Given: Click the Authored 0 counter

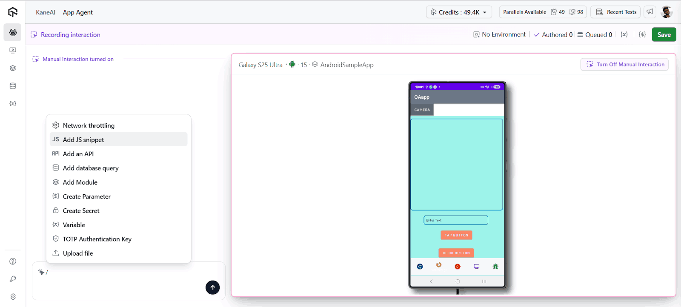Looking at the screenshot, I should [x=553, y=34].
